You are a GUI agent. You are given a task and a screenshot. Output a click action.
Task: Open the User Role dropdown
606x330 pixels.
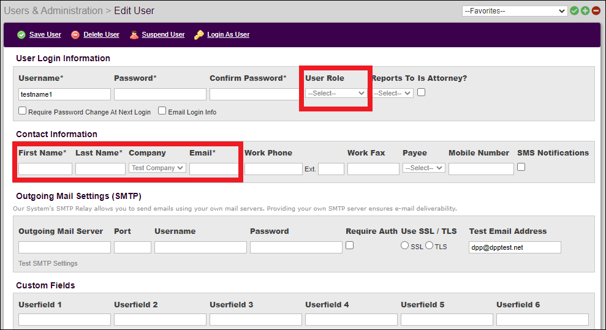[x=336, y=93]
